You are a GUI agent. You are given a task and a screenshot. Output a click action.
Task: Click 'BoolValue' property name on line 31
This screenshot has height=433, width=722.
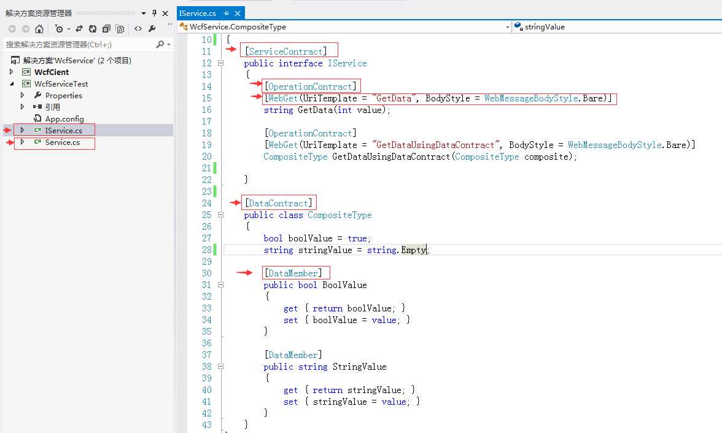tap(344, 285)
